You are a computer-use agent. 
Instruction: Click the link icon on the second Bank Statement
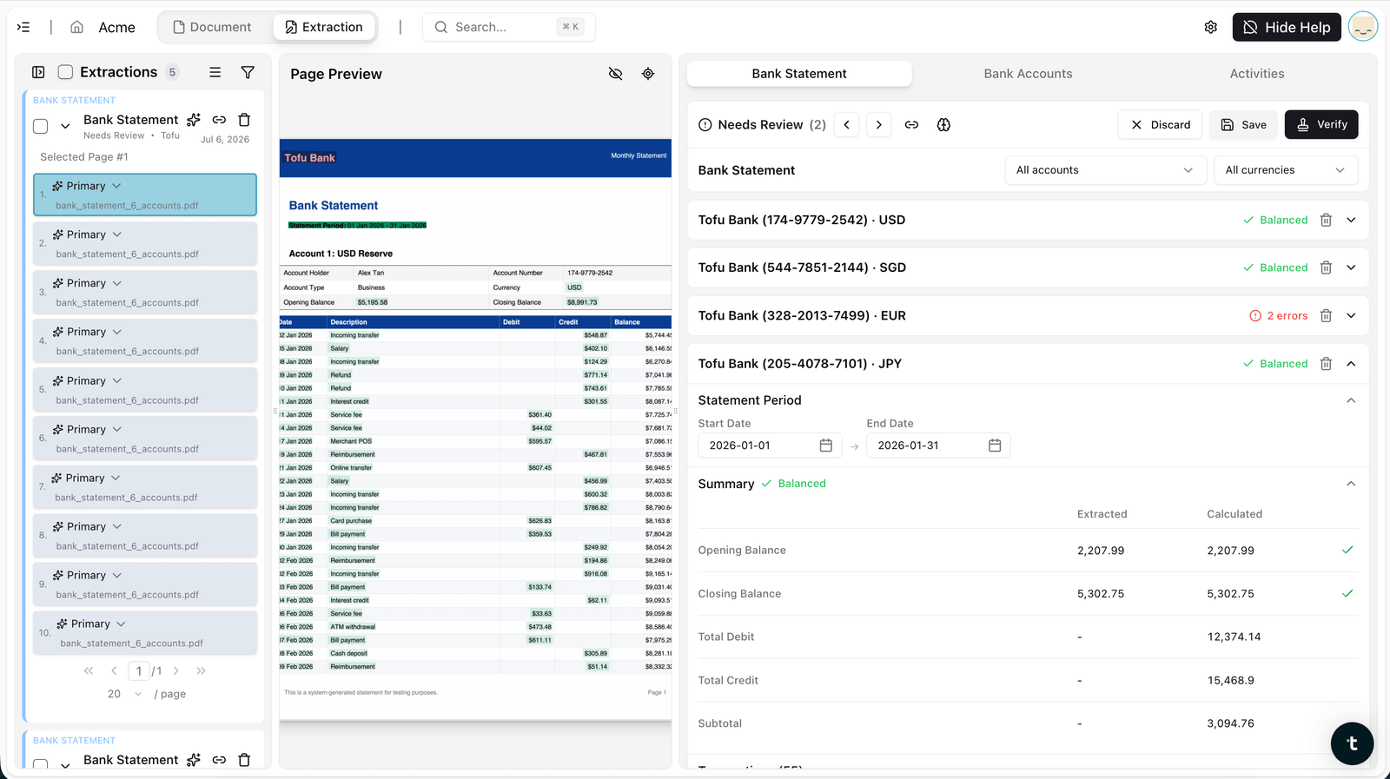(x=219, y=760)
